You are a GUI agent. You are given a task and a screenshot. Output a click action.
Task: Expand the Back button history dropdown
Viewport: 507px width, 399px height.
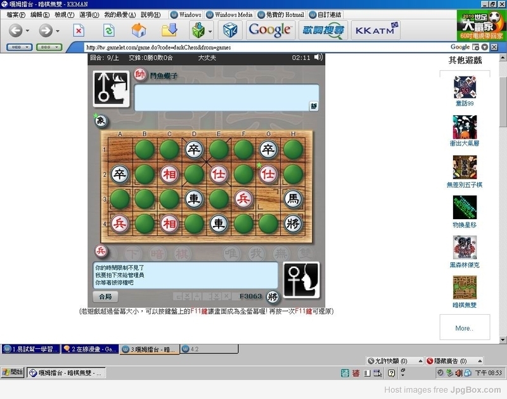click(x=27, y=31)
